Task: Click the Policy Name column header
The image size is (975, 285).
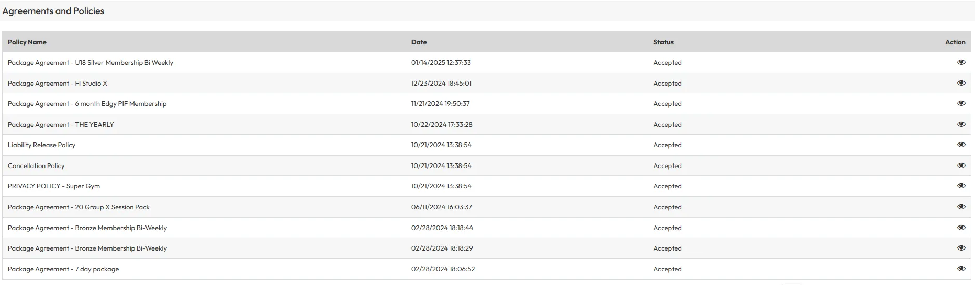Action: [x=27, y=42]
